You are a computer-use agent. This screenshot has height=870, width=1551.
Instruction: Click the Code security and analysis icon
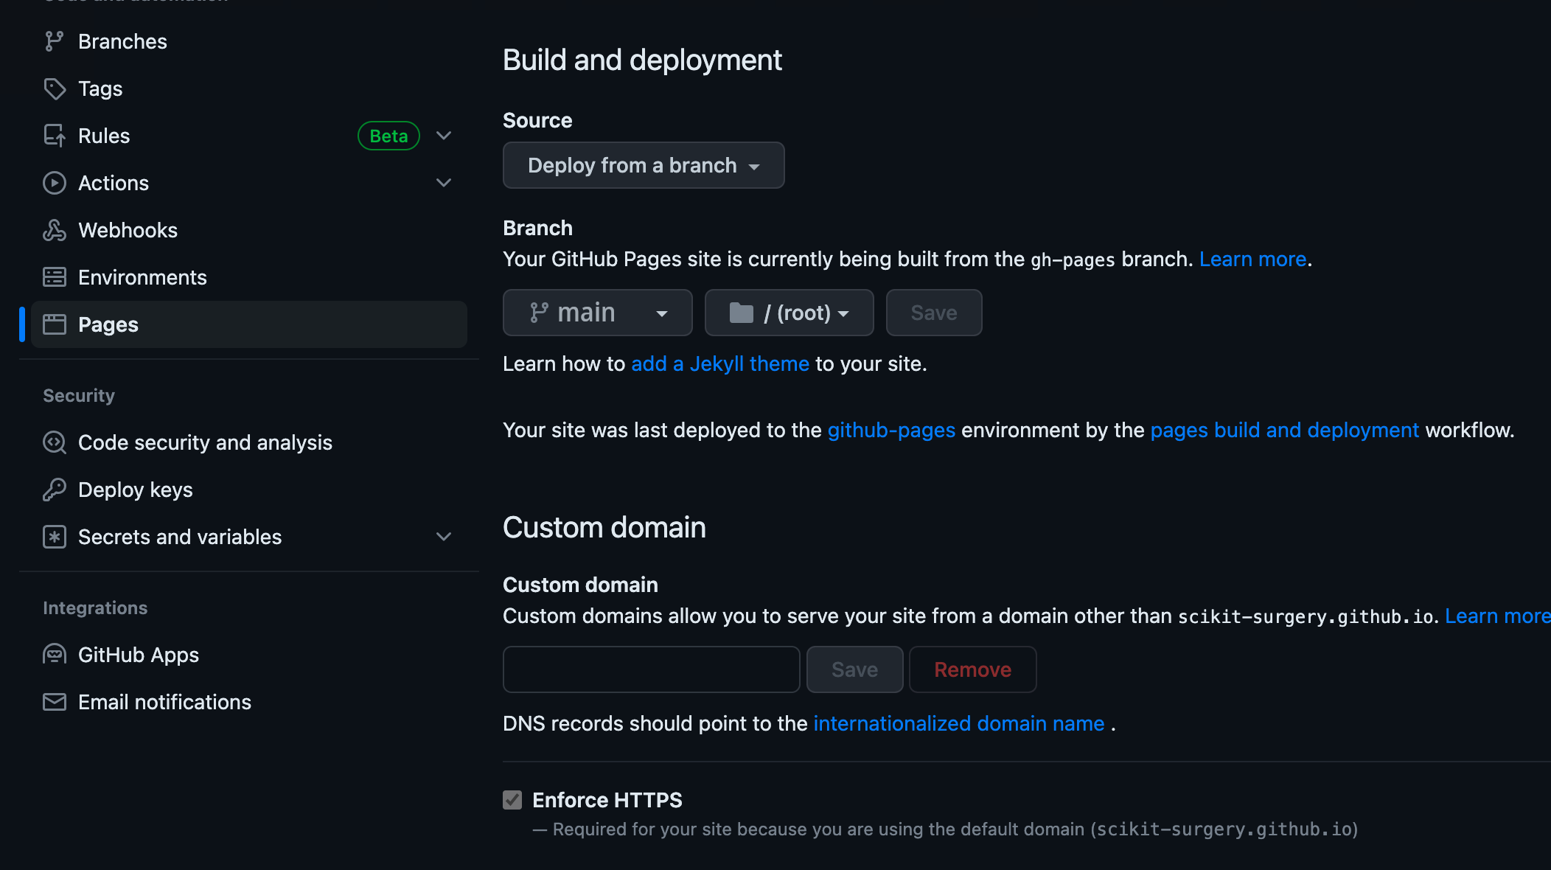click(54, 442)
